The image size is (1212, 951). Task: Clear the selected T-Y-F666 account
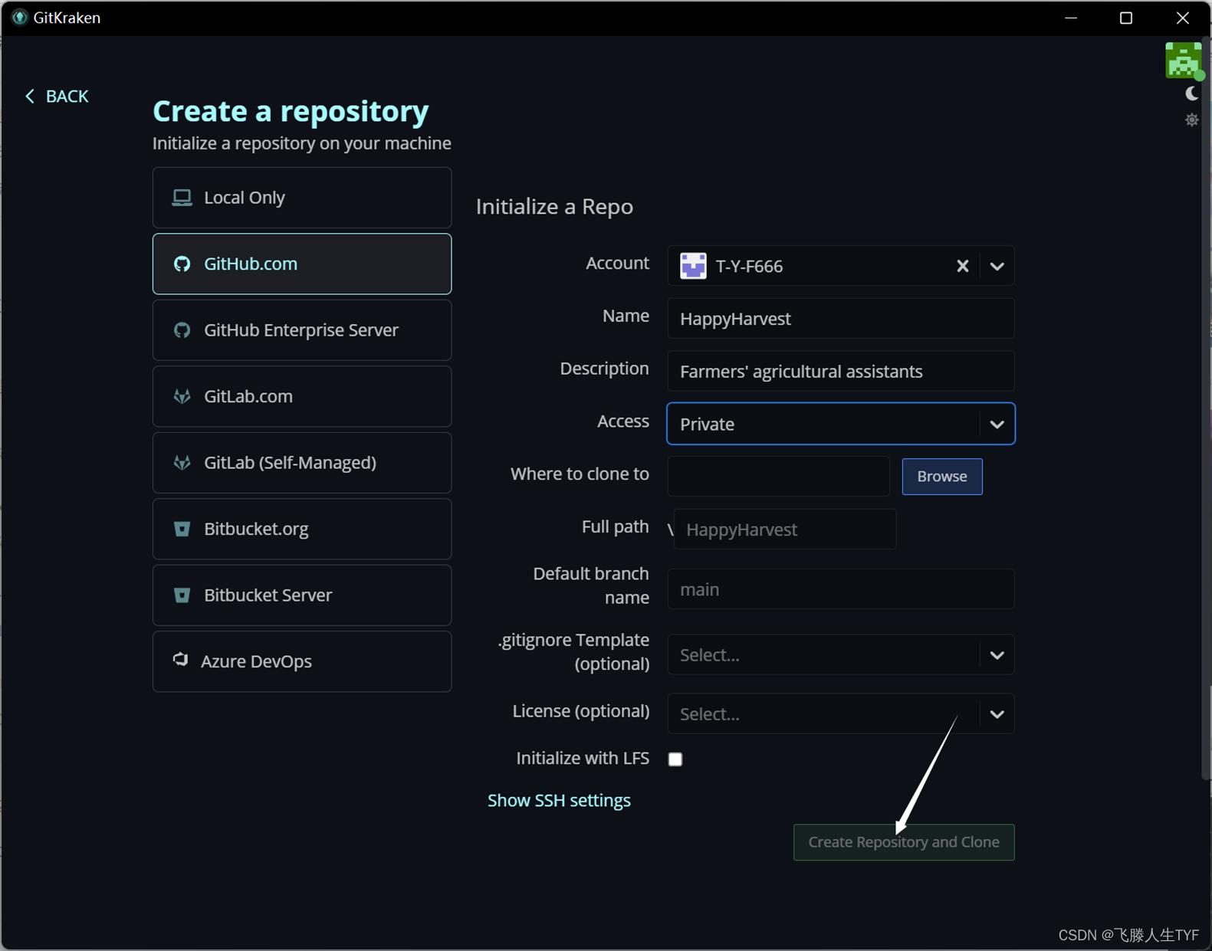[963, 266]
